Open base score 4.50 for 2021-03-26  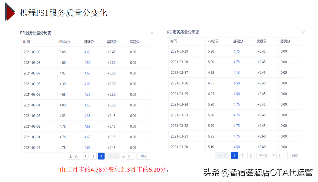237,83
